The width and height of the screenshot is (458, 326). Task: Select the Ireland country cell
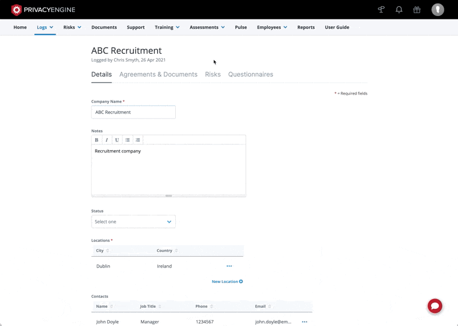(x=164, y=266)
